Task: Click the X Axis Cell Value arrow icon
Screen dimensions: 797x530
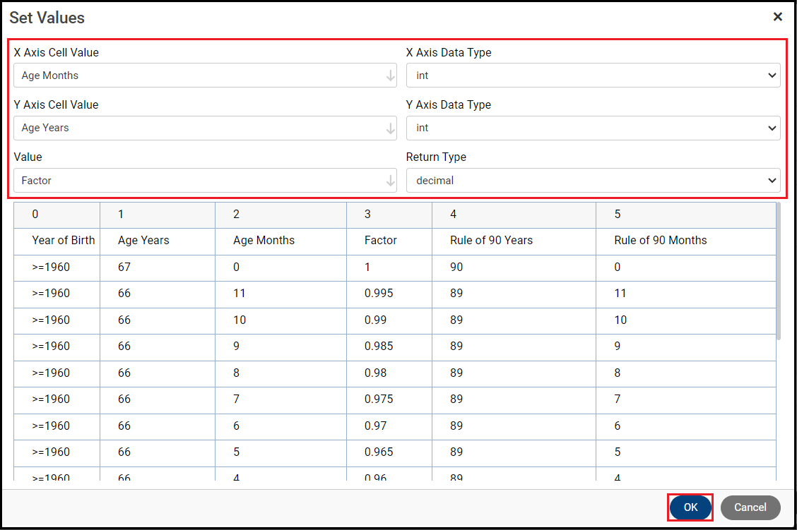Action: click(391, 76)
